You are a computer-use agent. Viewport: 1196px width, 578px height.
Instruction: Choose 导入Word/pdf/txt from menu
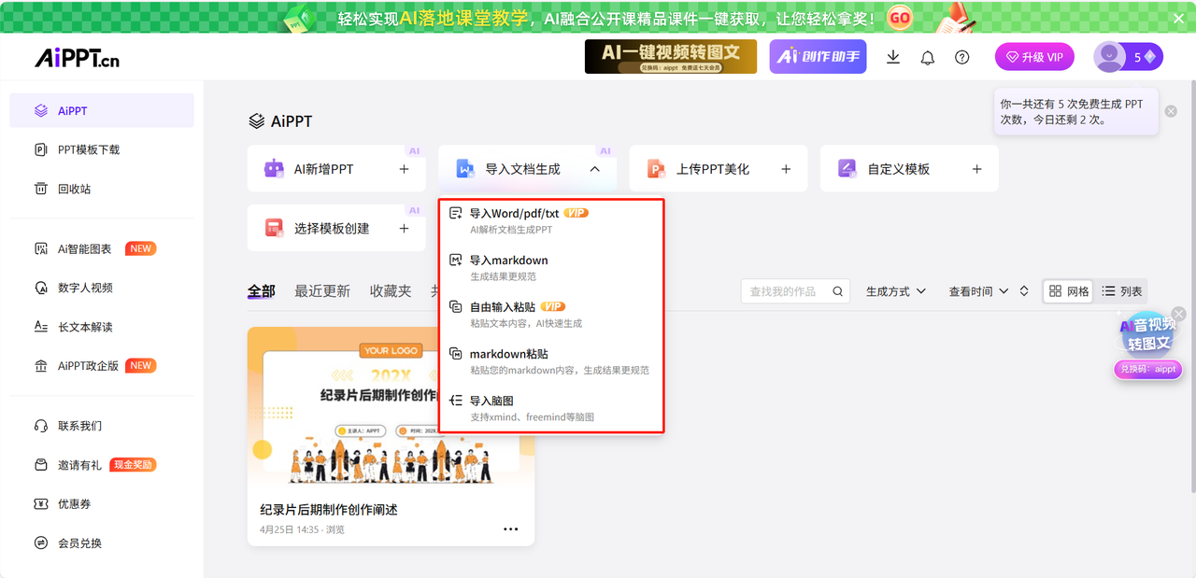(551, 220)
